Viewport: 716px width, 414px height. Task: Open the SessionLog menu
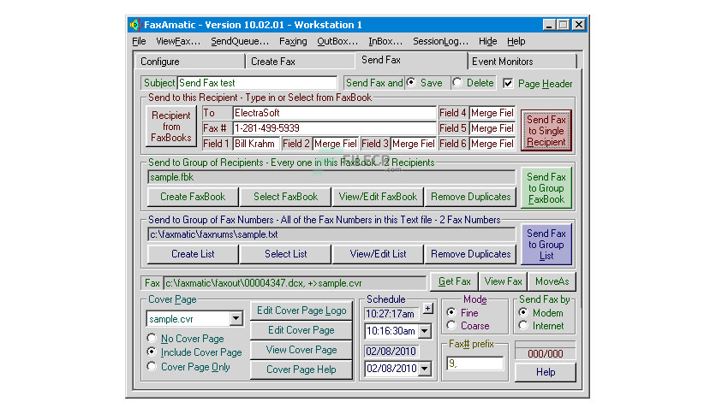[441, 42]
